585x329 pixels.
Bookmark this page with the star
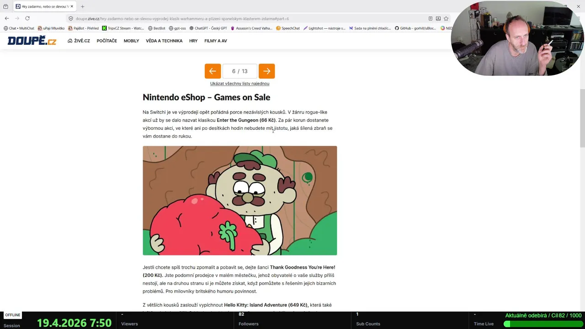[x=446, y=19]
